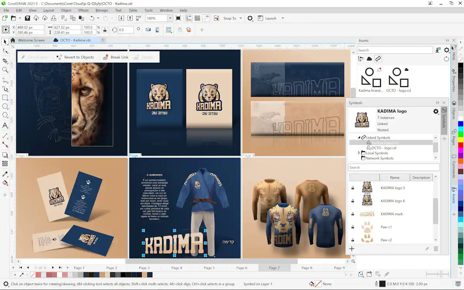Go to Page 3 using the page navigator
This screenshot has width=464, height=290.
[x=144, y=268]
